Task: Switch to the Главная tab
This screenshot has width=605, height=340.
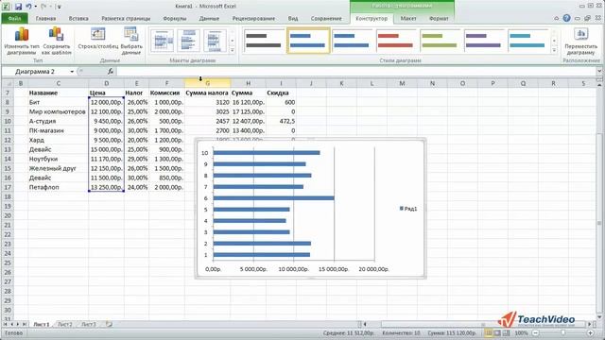Action: [x=45, y=18]
